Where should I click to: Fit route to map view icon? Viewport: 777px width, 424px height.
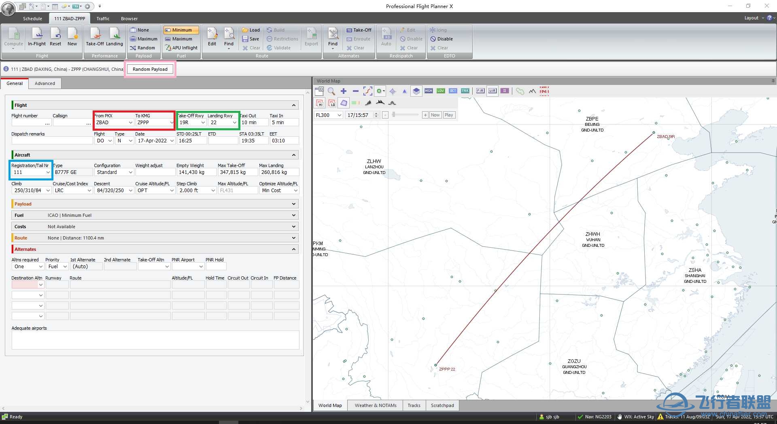coord(367,91)
